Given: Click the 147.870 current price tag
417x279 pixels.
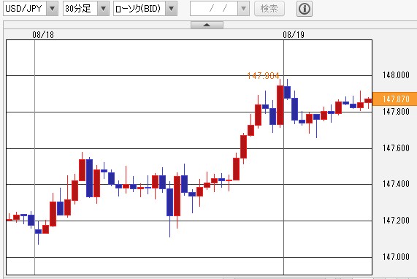Looking at the screenshot, I should [x=394, y=99].
